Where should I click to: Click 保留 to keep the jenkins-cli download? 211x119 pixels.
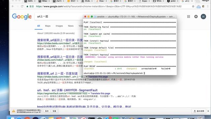(x=54, y=111)
